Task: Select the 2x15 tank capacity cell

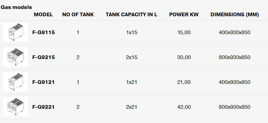Action: (132, 57)
